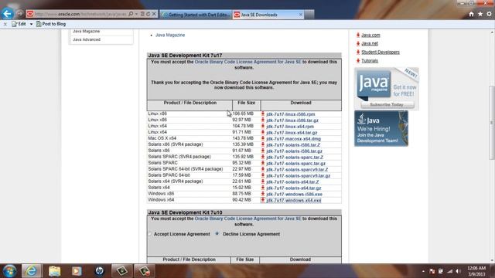Image resolution: width=495 pixels, height=278 pixels.
Task: Download jdk-7u17-solaris-i586.tar.gz
Action: pos(294,151)
